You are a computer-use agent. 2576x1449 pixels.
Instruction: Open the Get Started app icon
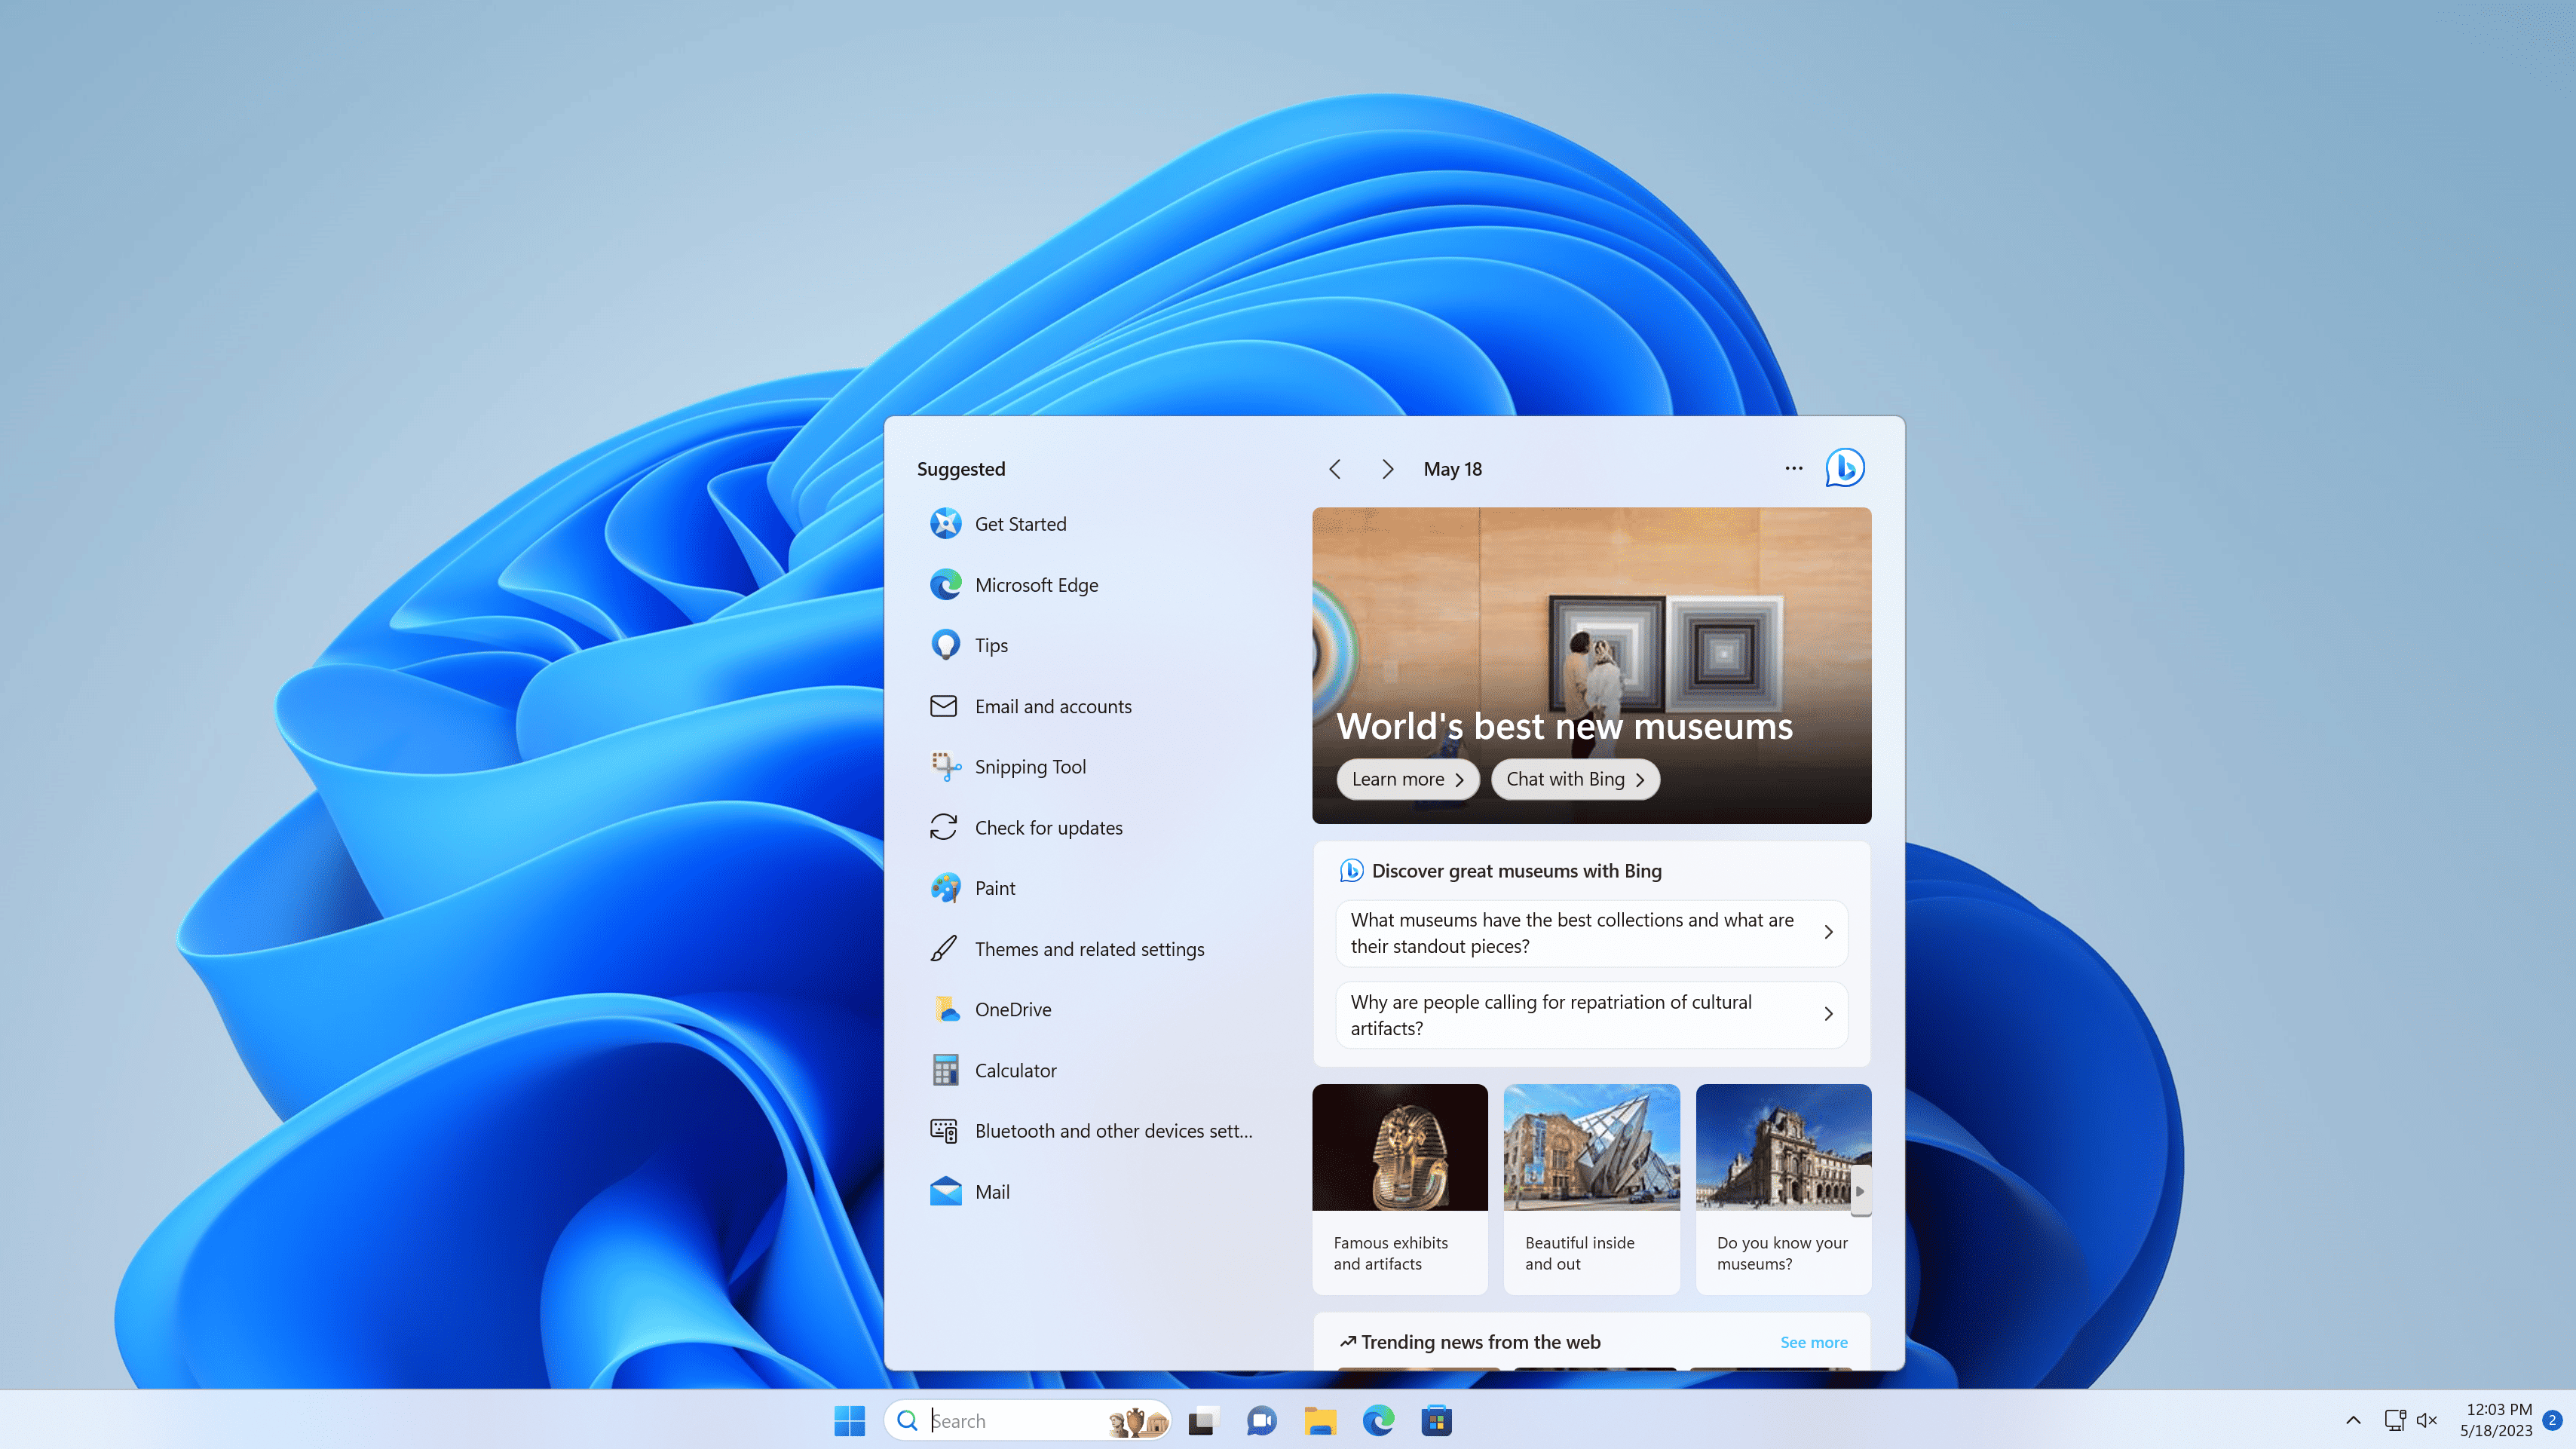click(x=945, y=524)
